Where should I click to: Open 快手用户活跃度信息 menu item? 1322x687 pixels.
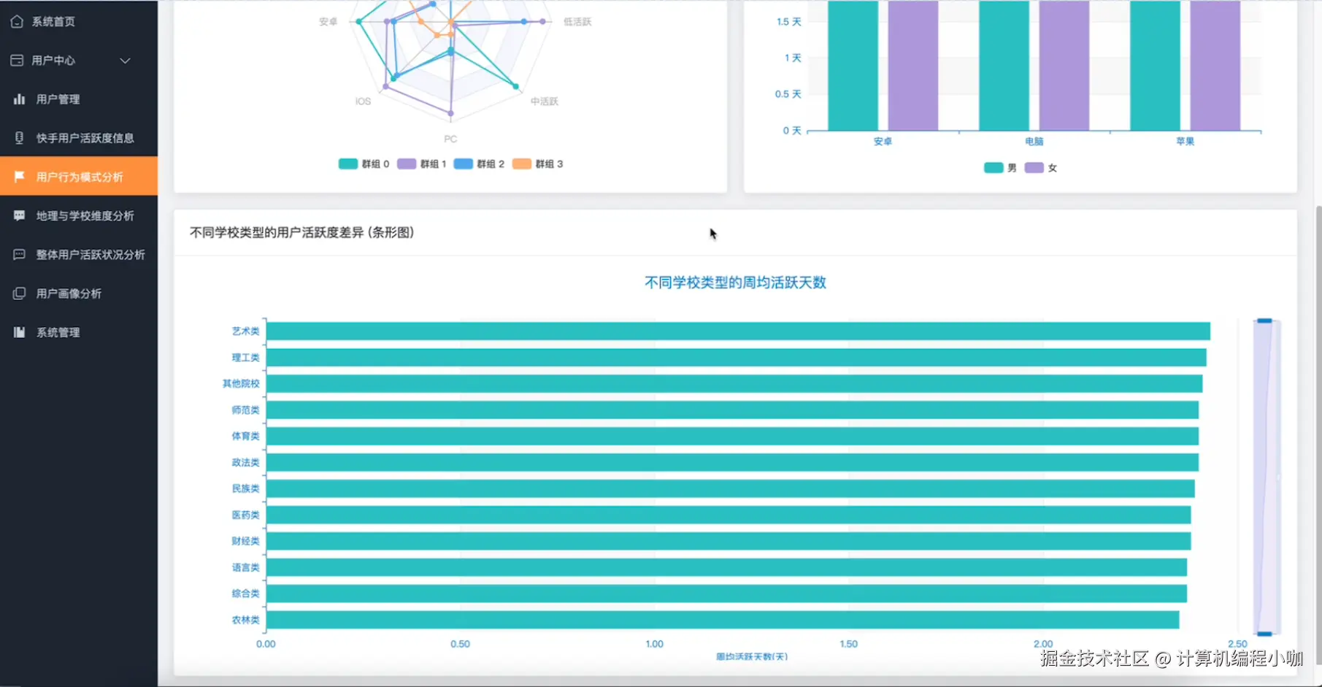click(79, 137)
